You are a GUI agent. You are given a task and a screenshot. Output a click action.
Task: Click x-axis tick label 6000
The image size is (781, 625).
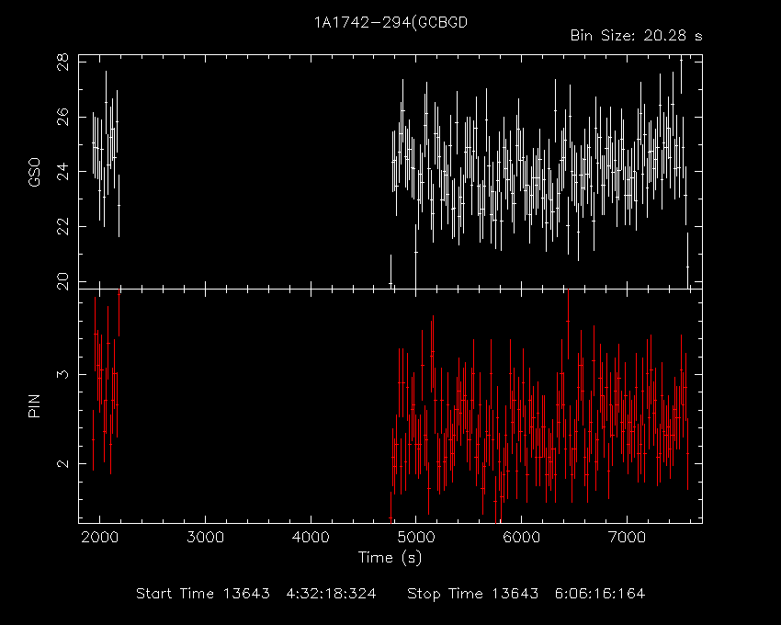pos(522,538)
